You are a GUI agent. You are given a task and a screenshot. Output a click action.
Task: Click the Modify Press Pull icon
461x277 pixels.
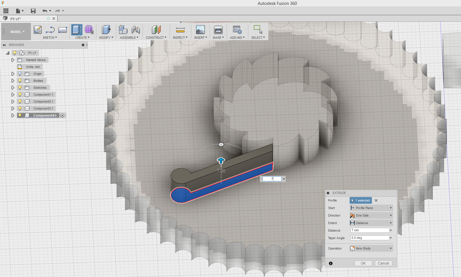[106, 29]
